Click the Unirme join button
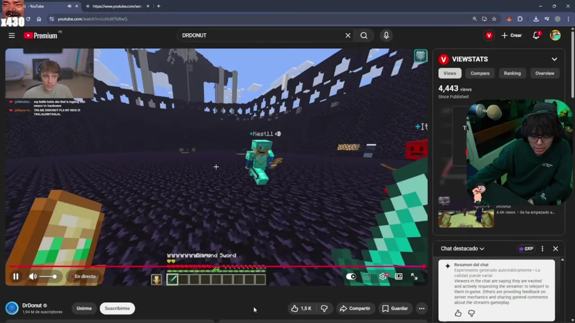 (x=84, y=308)
